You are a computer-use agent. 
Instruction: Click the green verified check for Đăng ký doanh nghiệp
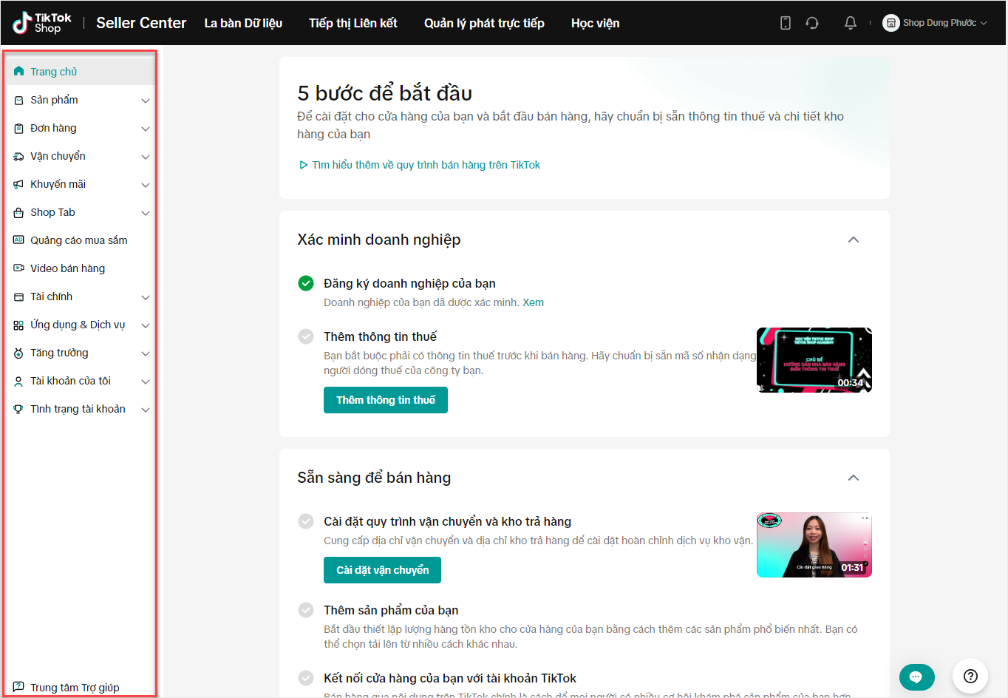pyautogui.click(x=306, y=283)
